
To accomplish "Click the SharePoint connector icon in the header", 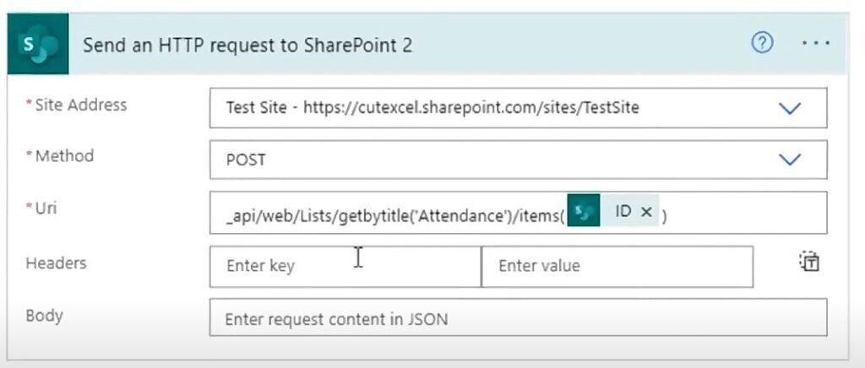I will [x=37, y=44].
